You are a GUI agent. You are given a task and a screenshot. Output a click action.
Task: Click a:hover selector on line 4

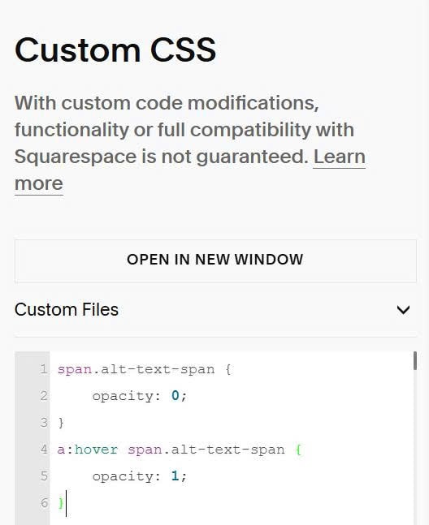88,450
